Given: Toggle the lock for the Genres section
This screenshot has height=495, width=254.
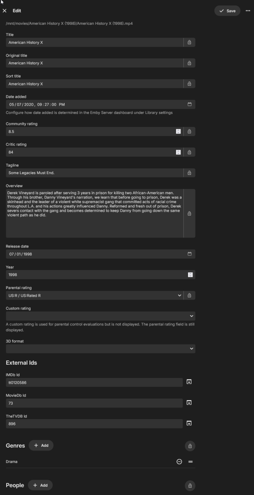Looking at the screenshot, I should [x=190, y=446].
